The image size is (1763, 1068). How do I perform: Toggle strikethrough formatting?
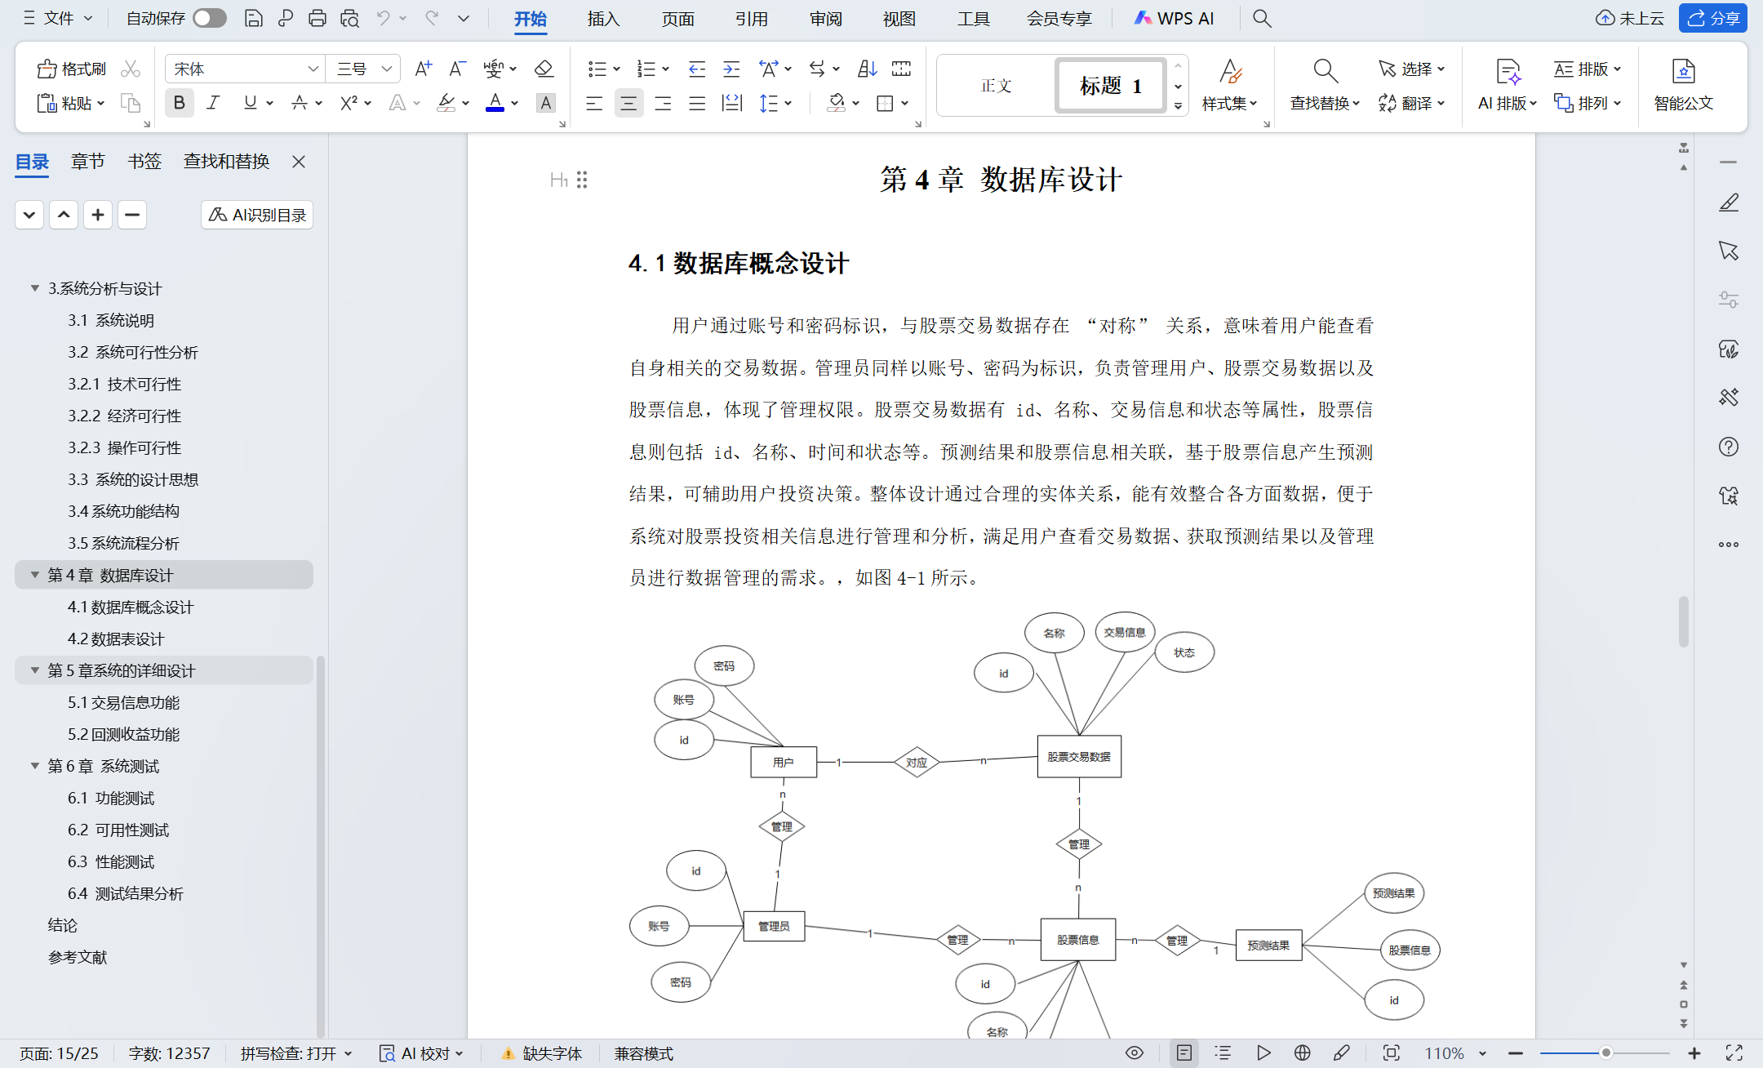[x=300, y=103]
